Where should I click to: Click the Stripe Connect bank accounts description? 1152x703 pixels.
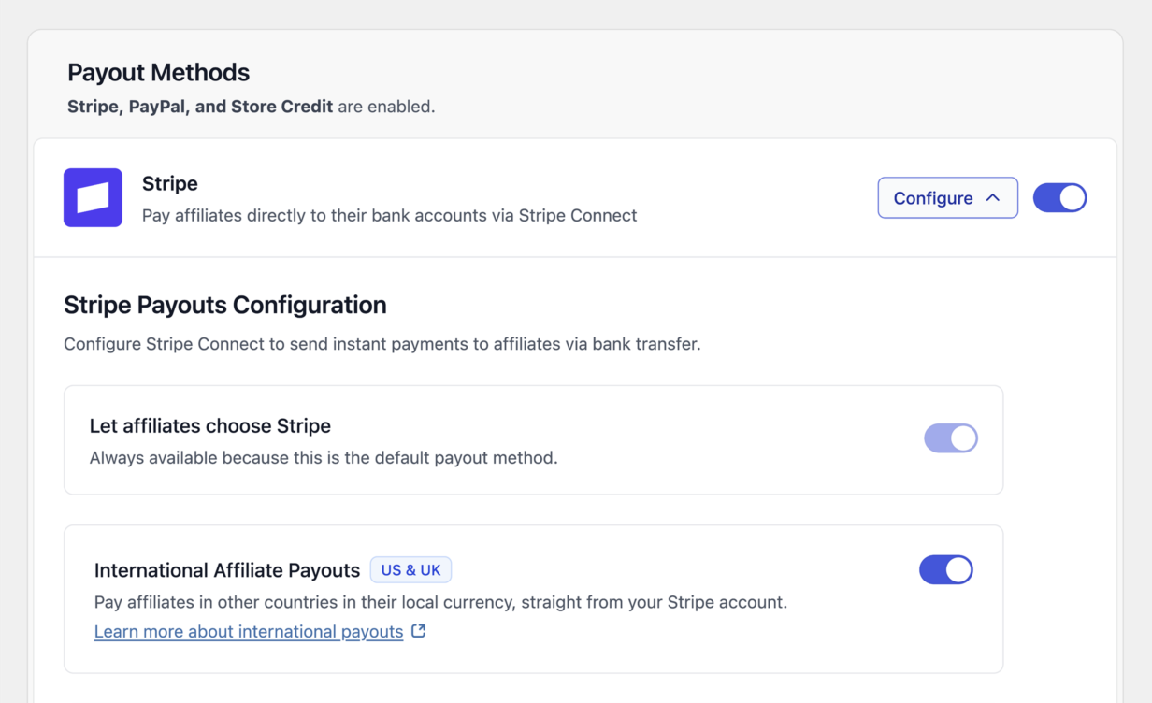coord(390,216)
